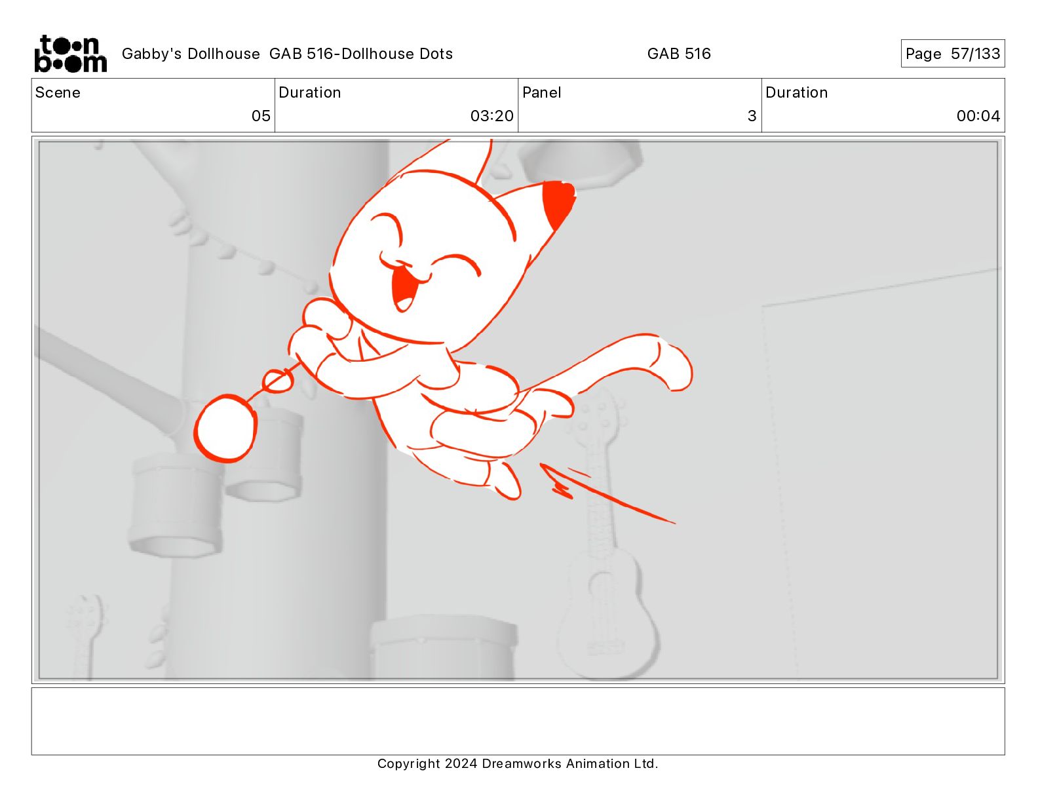Select the title text Gabby's Dollhouse GAB 516-Dollhouse Dots
The image size is (1038, 802).
(287, 54)
